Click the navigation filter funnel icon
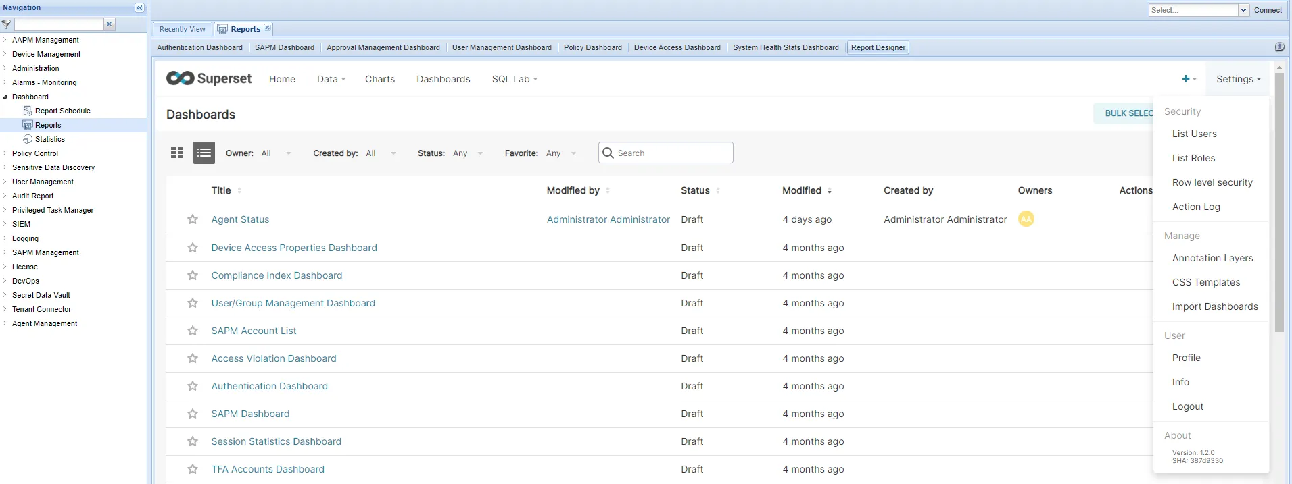This screenshot has height=484, width=1292. pos(6,24)
